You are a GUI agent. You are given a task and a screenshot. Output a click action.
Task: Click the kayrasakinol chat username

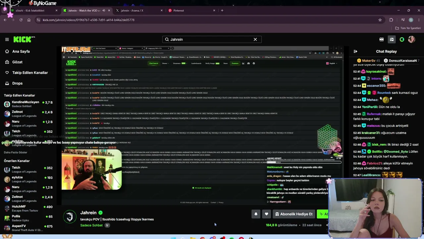point(376,72)
